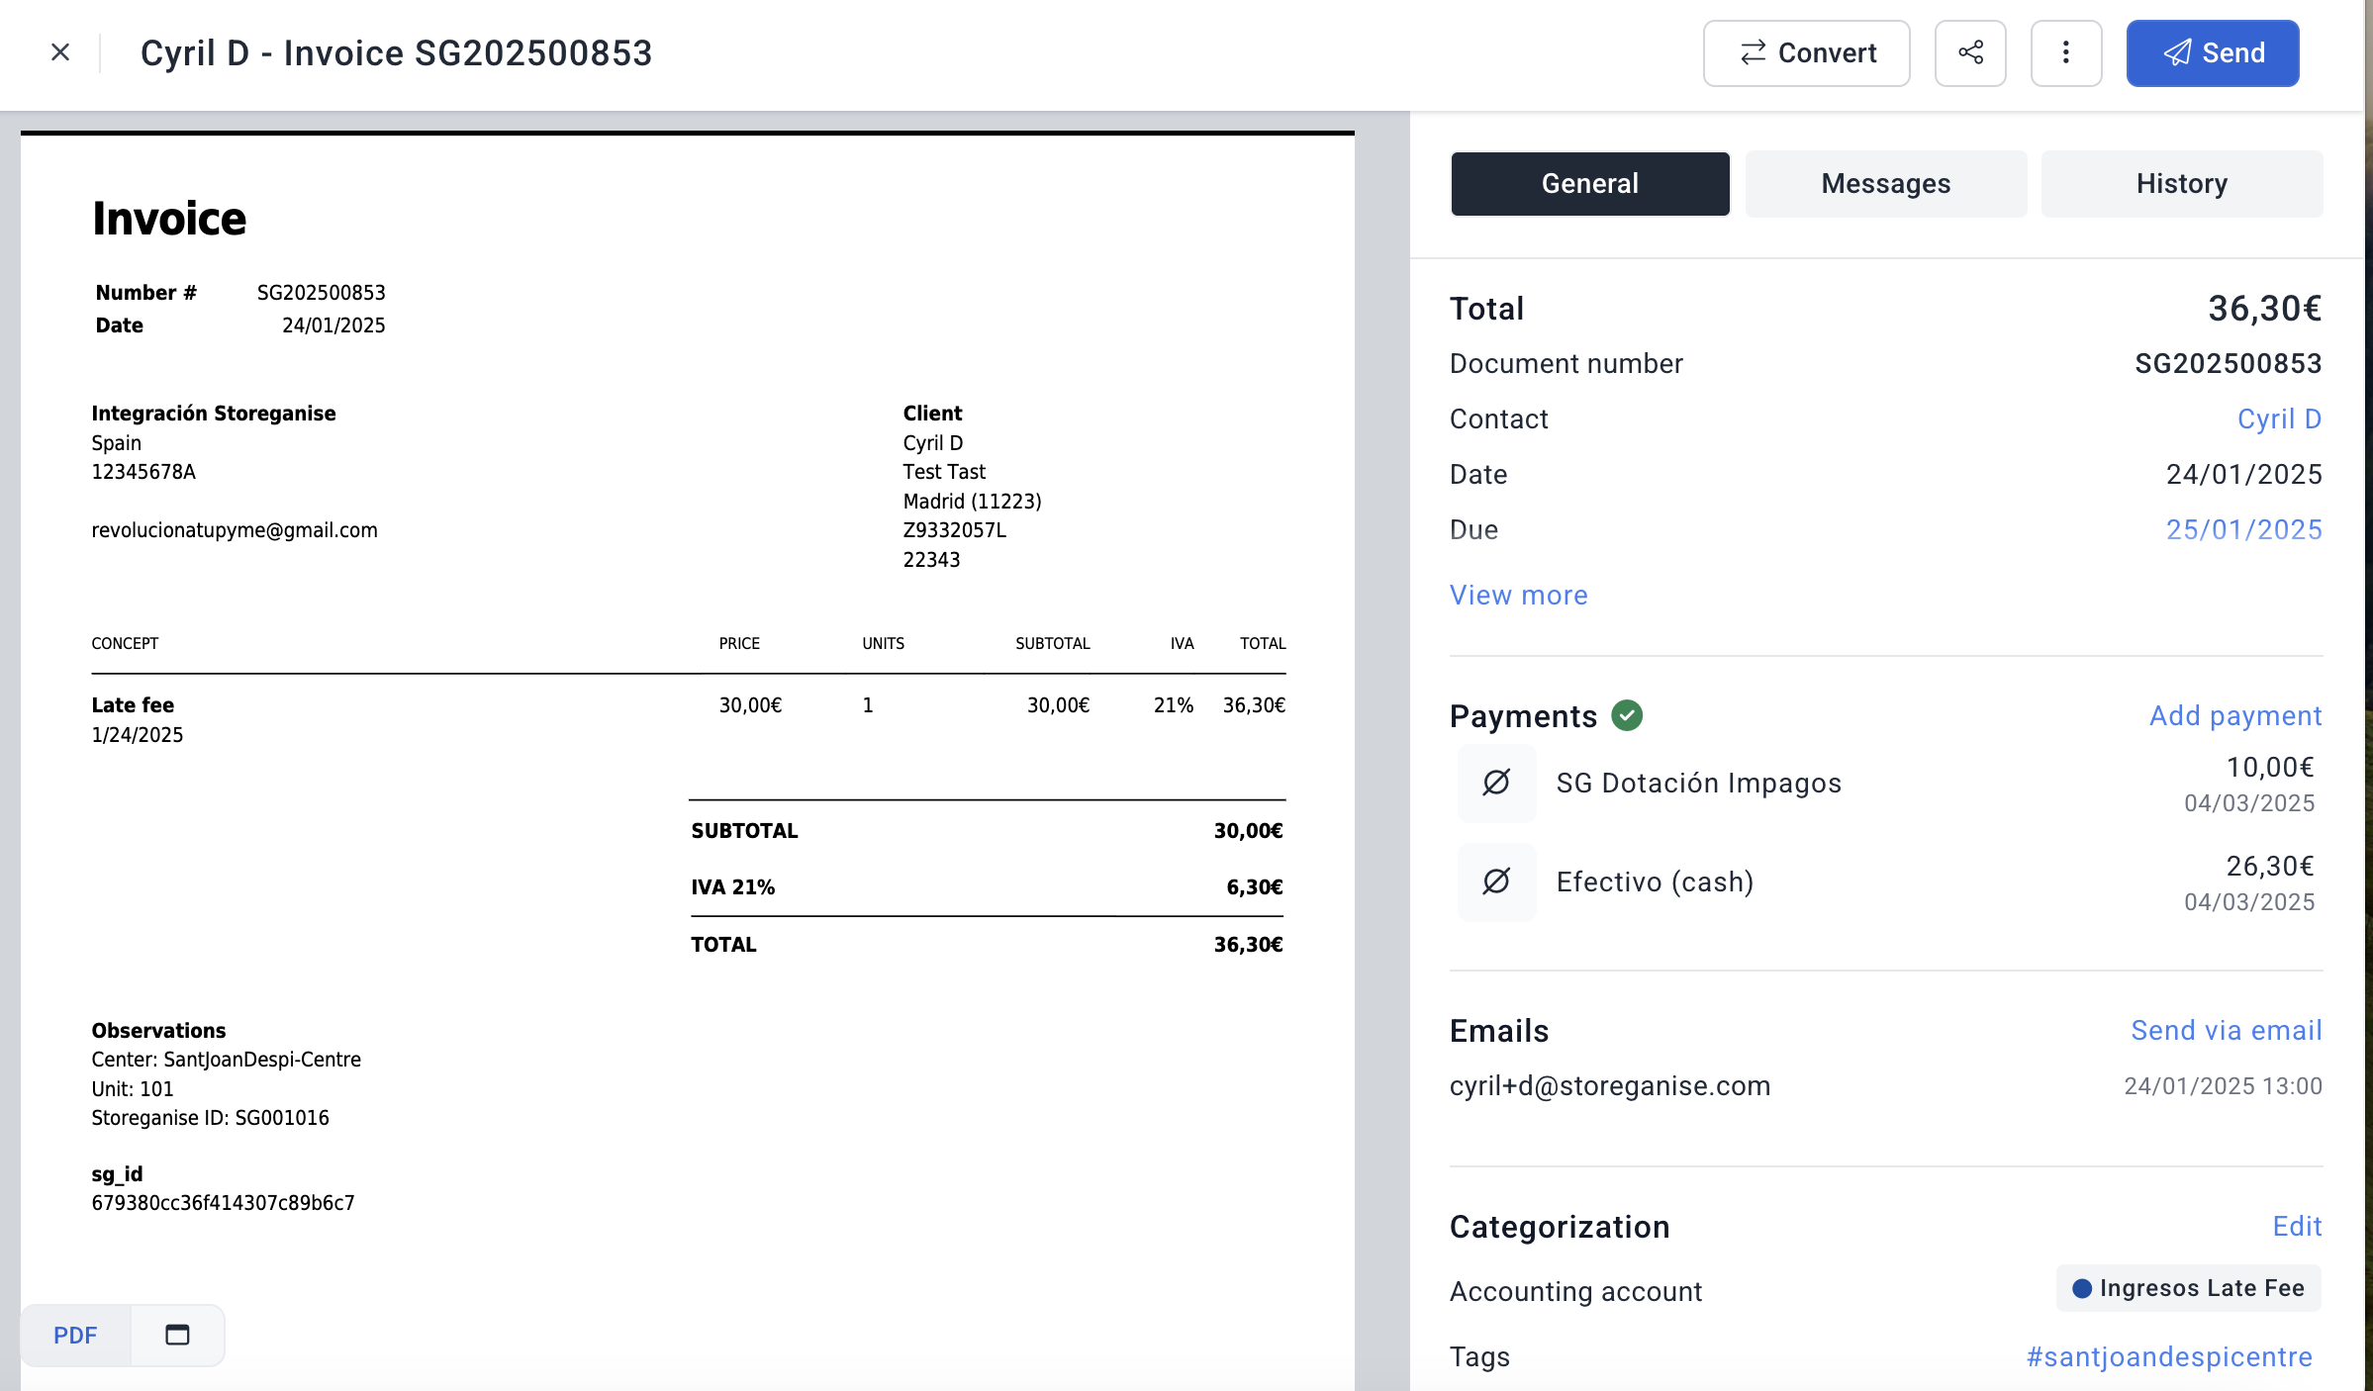Open the three-dot more options menu
The width and height of the screenshot is (2373, 1391).
tap(2065, 52)
